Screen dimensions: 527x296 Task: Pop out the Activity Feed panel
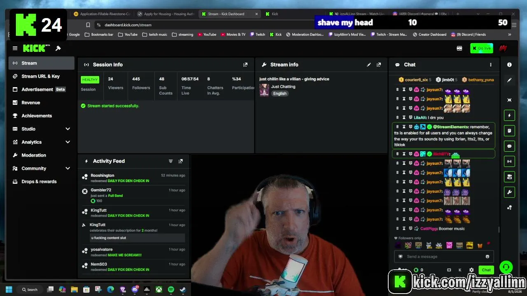(180, 161)
